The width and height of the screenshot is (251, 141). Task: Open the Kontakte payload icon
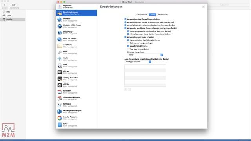coord(60,105)
